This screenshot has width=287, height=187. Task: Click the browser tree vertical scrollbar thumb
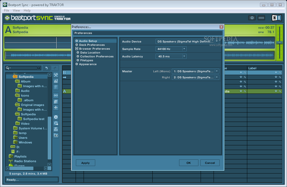49,138
